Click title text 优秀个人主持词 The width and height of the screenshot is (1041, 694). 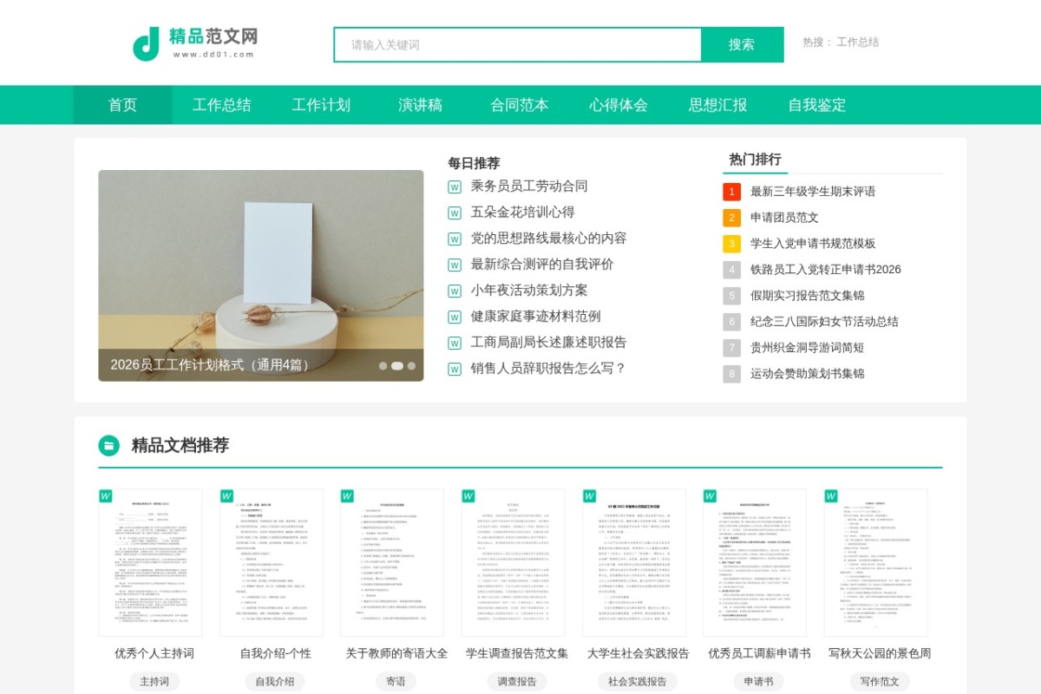[154, 653]
